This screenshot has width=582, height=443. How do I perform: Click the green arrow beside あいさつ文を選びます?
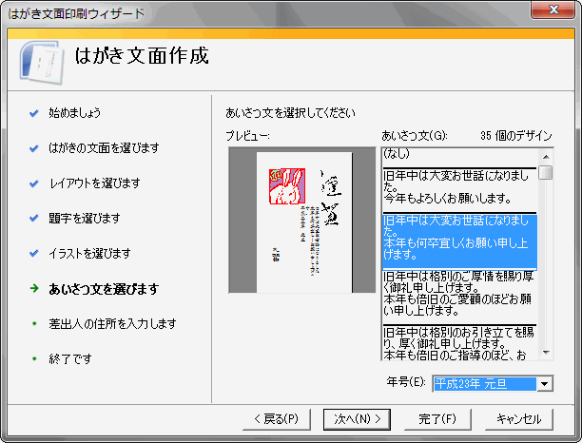(x=34, y=289)
